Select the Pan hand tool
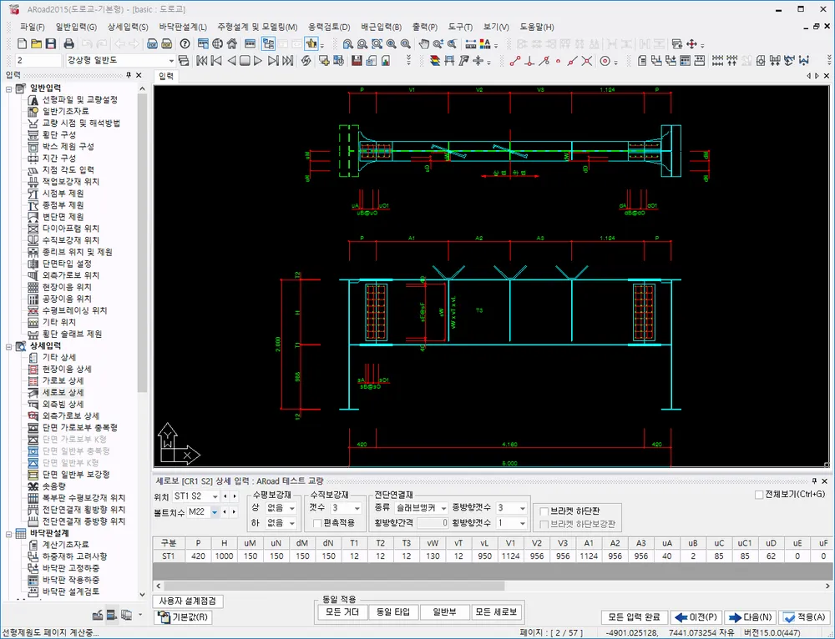The width and height of the screenshot is (835, 639). click(424, 43)
